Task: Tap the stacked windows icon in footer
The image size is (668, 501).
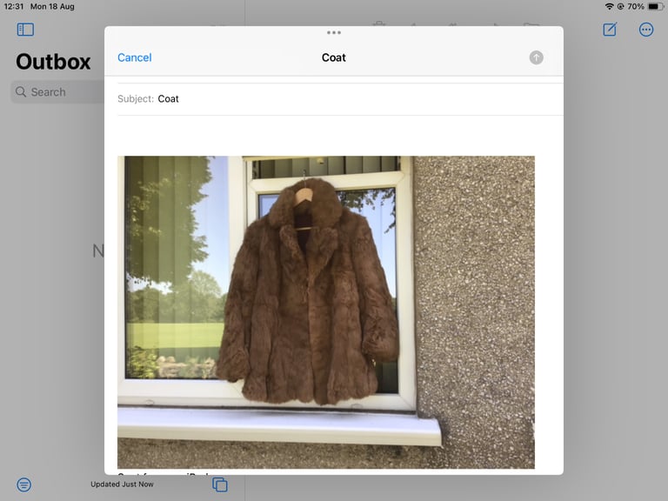Action: pos(220,484)
